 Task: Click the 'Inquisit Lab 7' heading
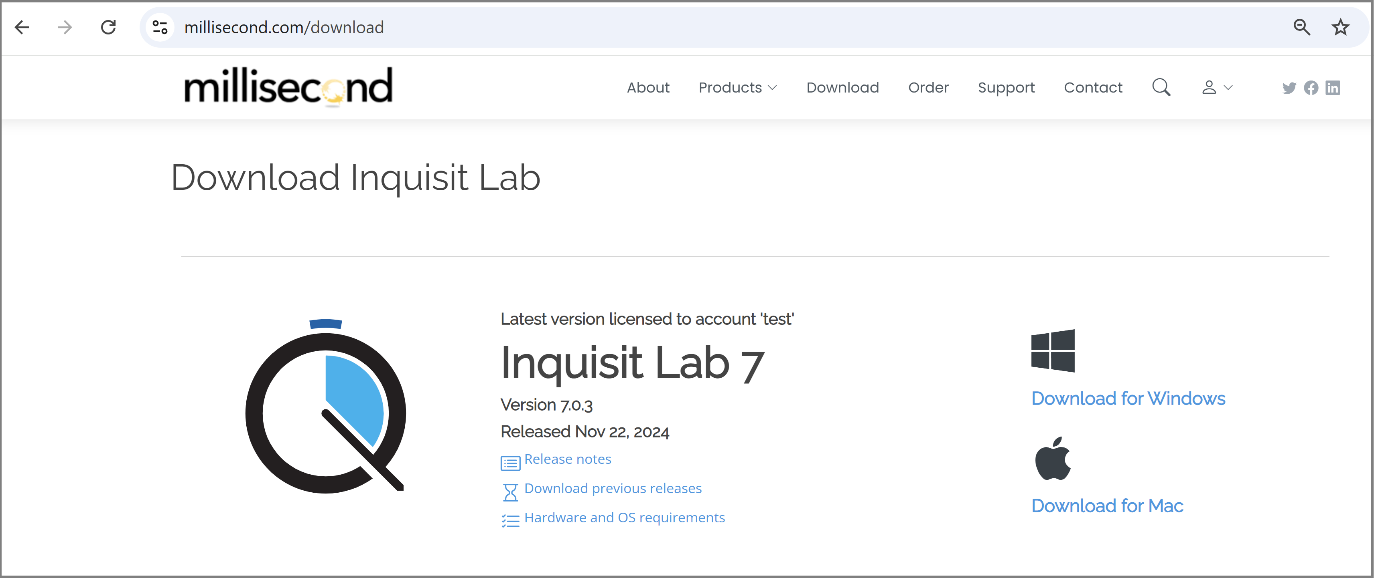coord(633,363)
